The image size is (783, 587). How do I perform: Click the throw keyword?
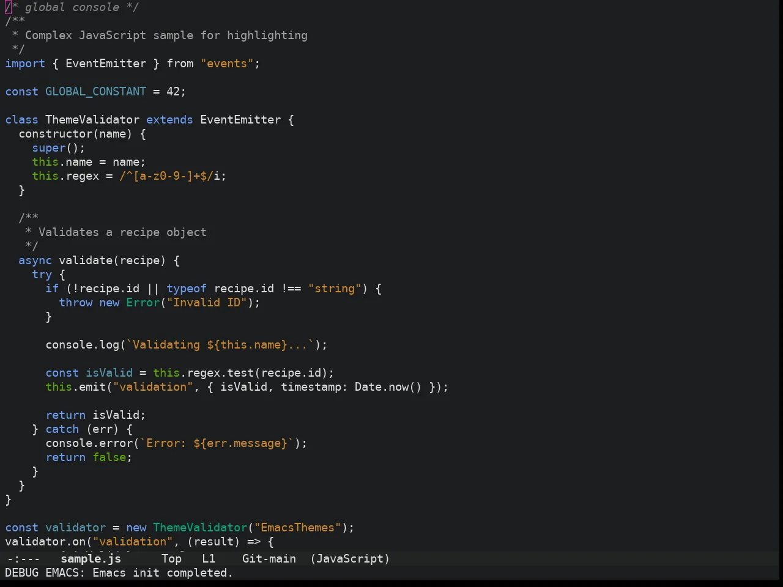[76, 303]
